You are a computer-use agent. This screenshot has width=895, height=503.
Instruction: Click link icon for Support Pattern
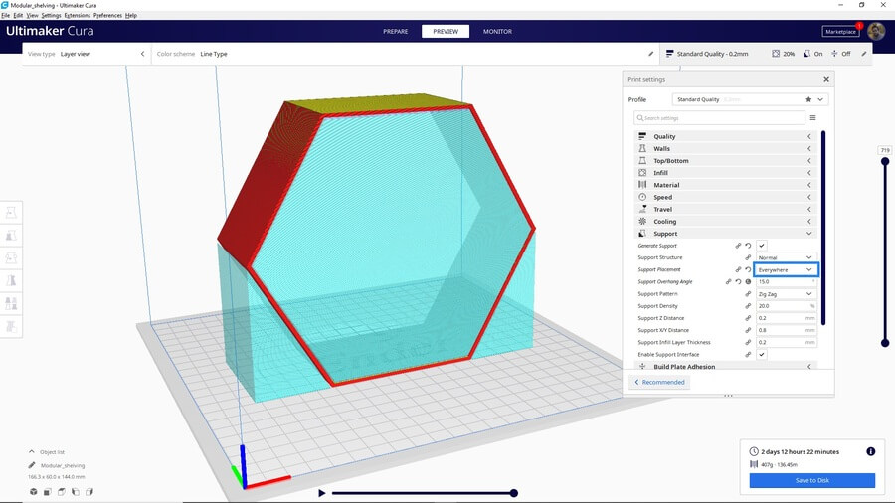pos(748,294)
